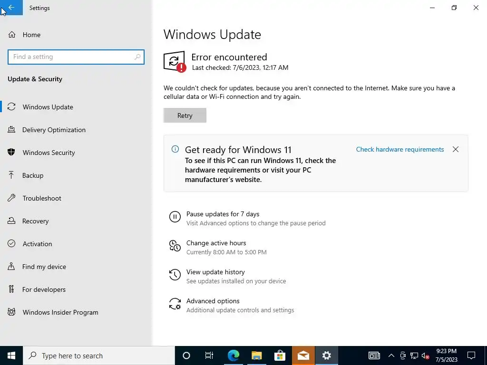Image resolution: width=487 pixels, height=365 pixels.
Task: Click the 'Update & Security' heading
Action: coord(35,79)
